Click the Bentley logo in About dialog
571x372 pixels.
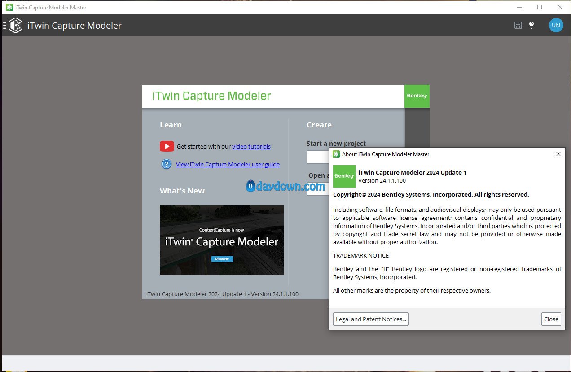coord(344,176)
